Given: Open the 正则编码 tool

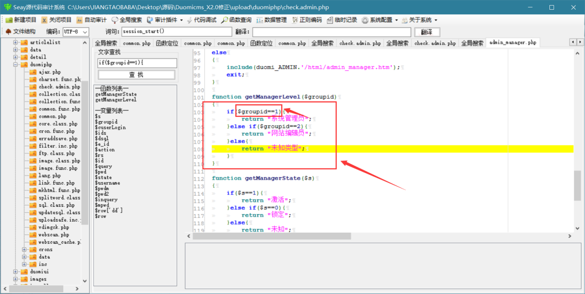Looking at the screenshot, I should (x=307, y=20).
